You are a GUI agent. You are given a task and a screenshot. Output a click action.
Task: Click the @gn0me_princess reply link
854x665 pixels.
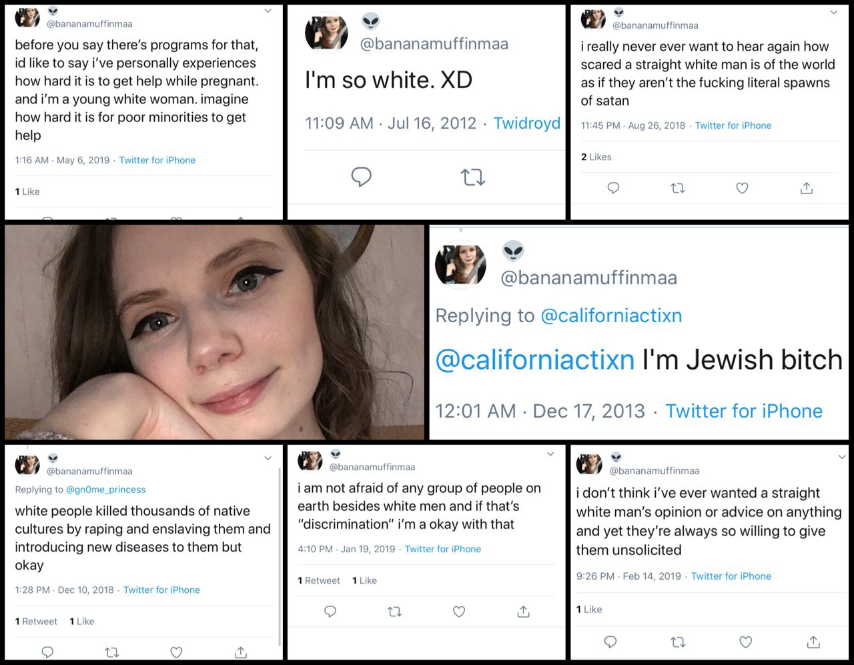(x=105, y=489)
